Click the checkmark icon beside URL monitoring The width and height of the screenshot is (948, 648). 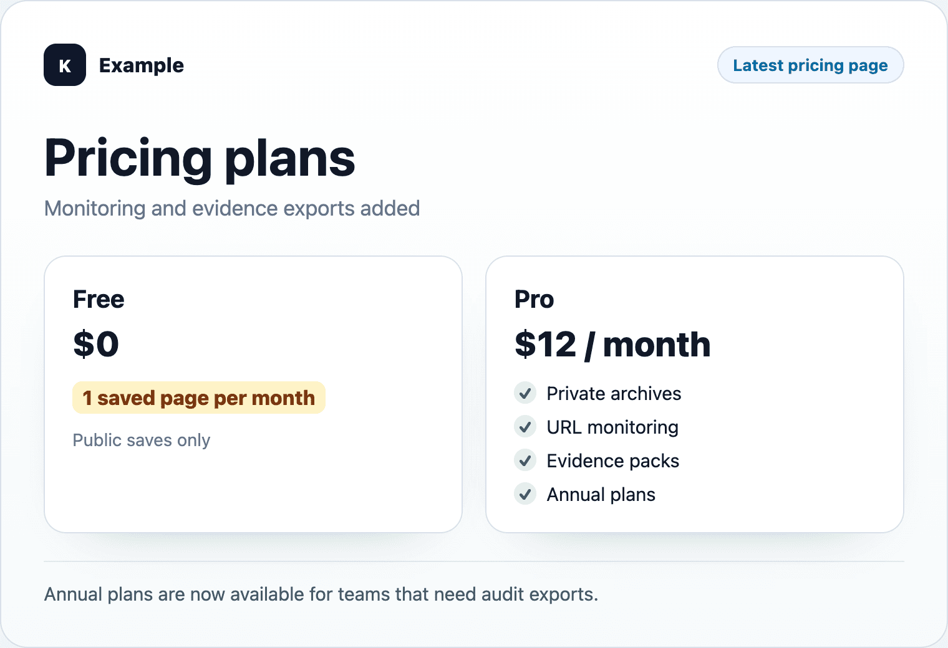point(525,427)
